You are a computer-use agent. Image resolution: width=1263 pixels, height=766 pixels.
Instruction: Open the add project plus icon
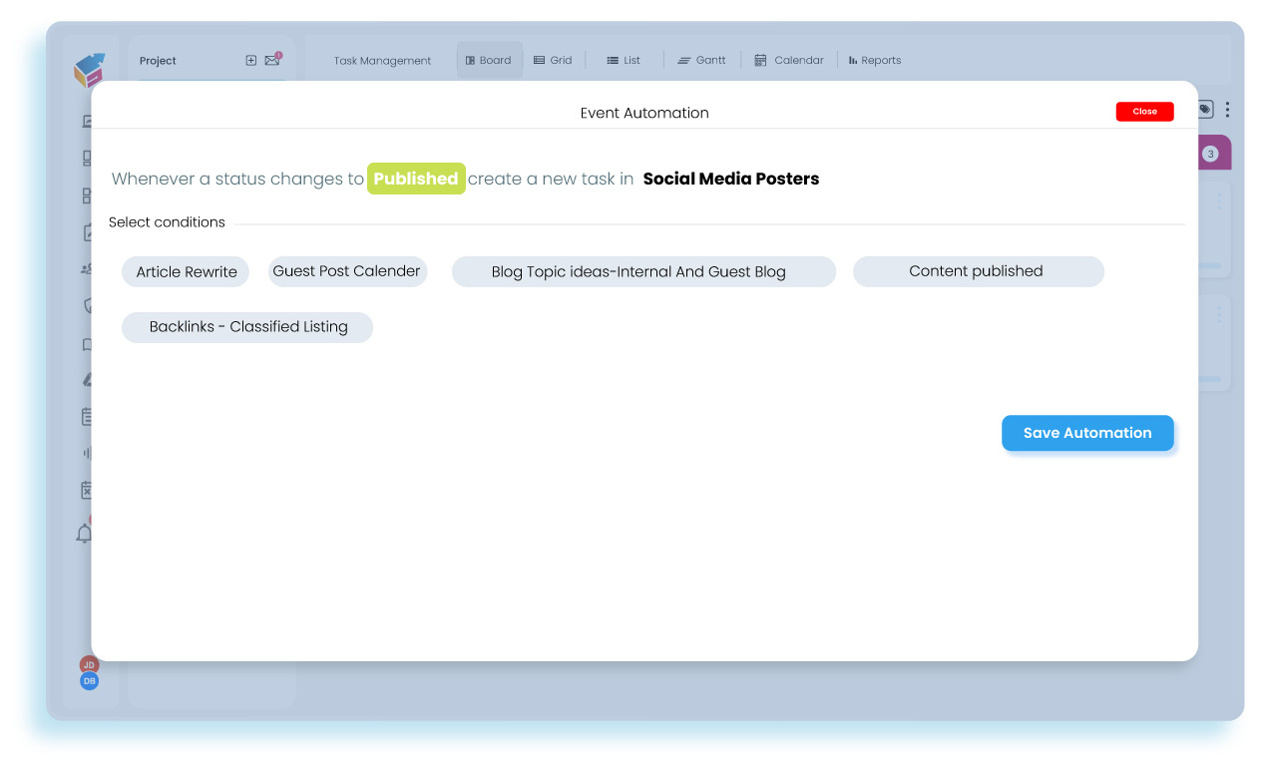pos(250,60)
